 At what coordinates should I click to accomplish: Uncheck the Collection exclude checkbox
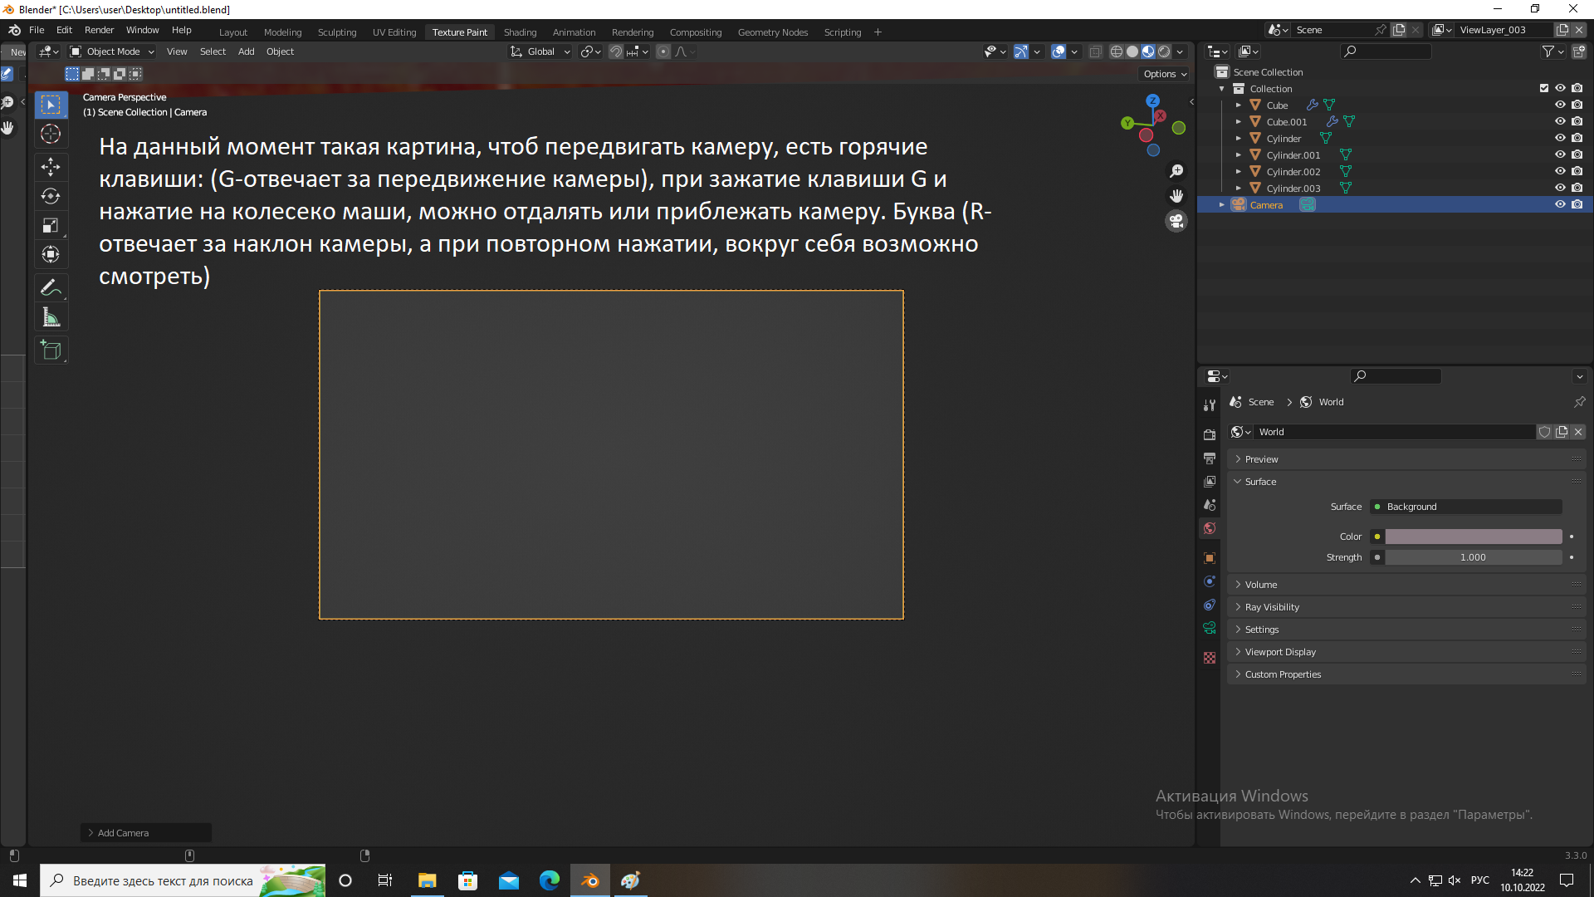pyautogui.click(x=1543, y=88)
